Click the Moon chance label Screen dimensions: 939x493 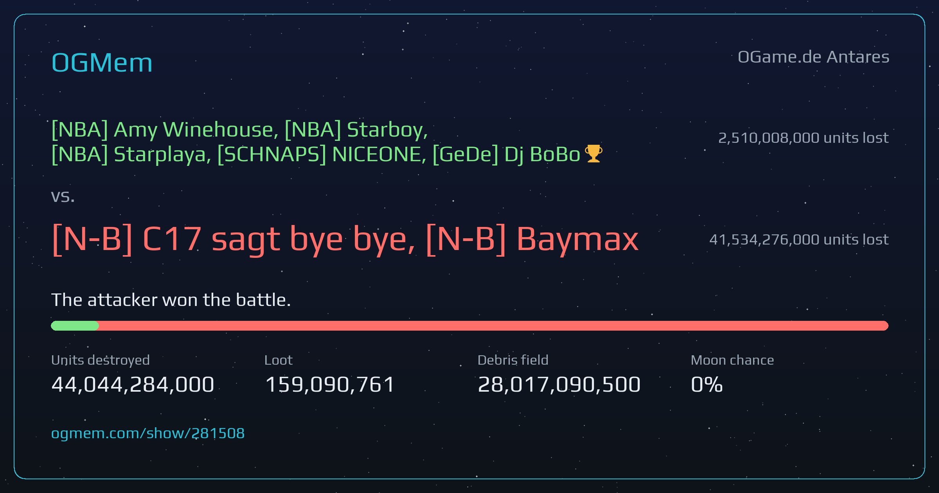[732, 360]
